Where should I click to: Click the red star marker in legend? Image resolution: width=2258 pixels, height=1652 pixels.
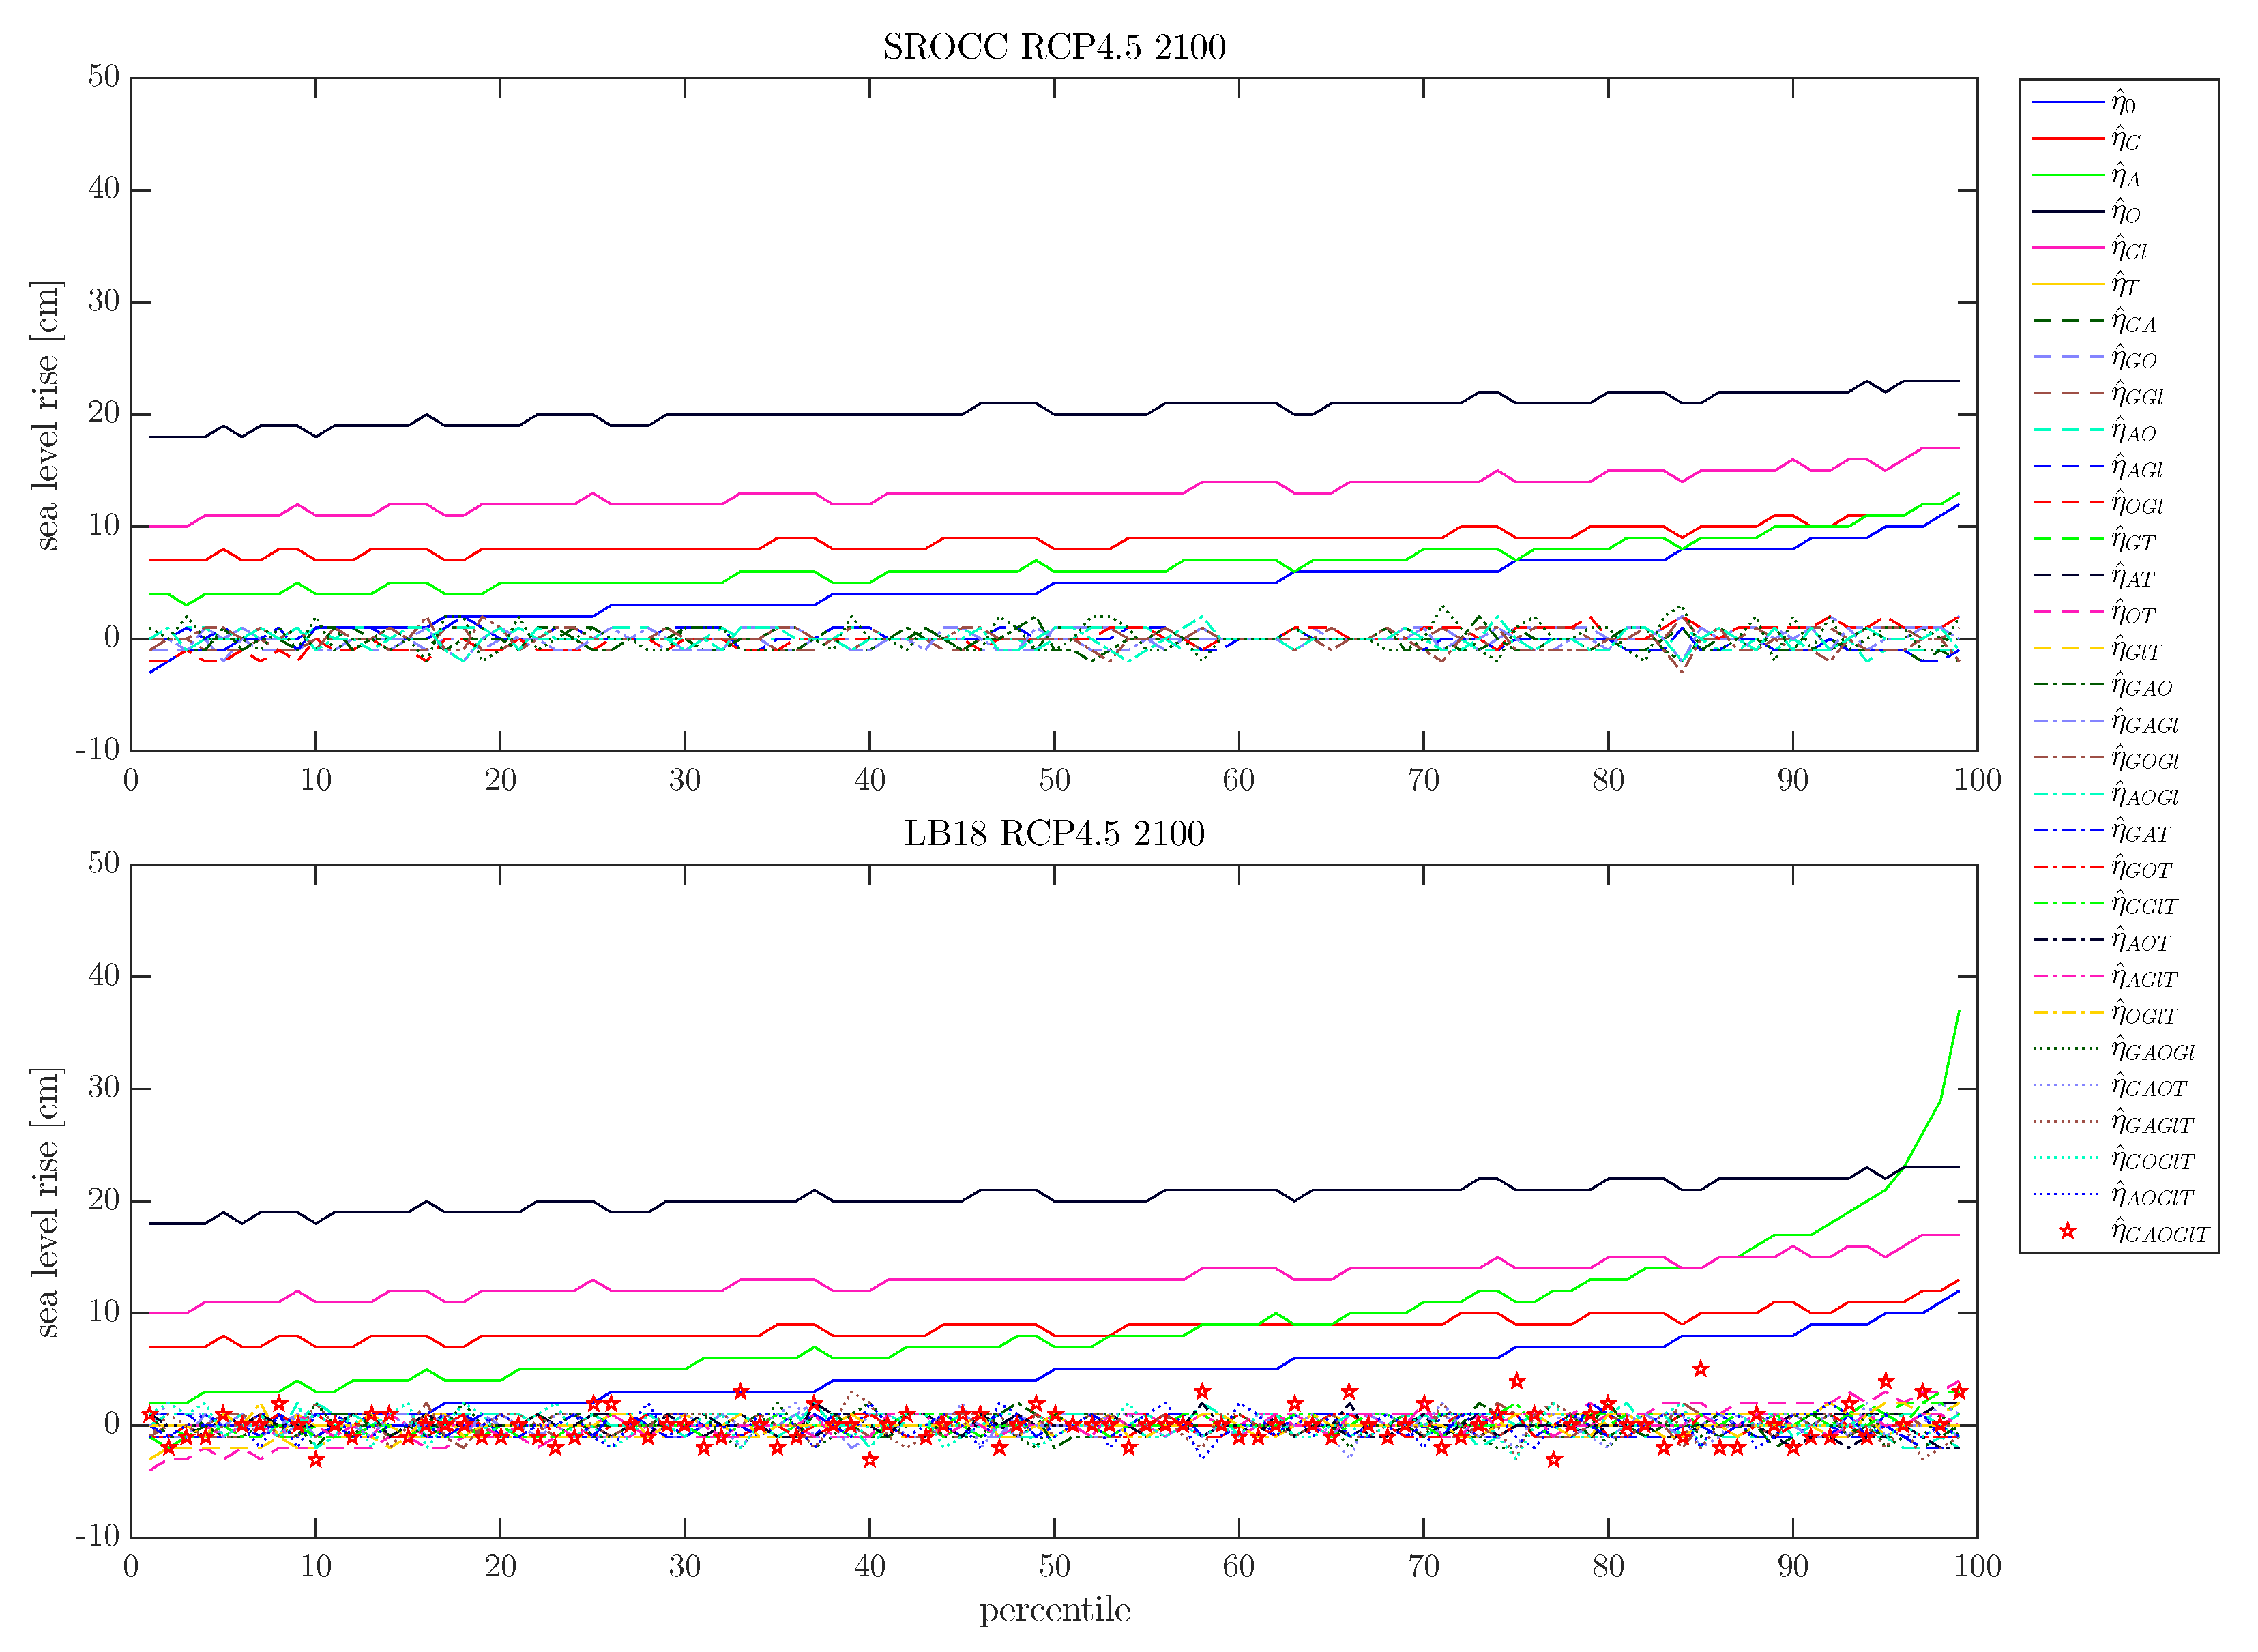(x=2067, y=1232)
